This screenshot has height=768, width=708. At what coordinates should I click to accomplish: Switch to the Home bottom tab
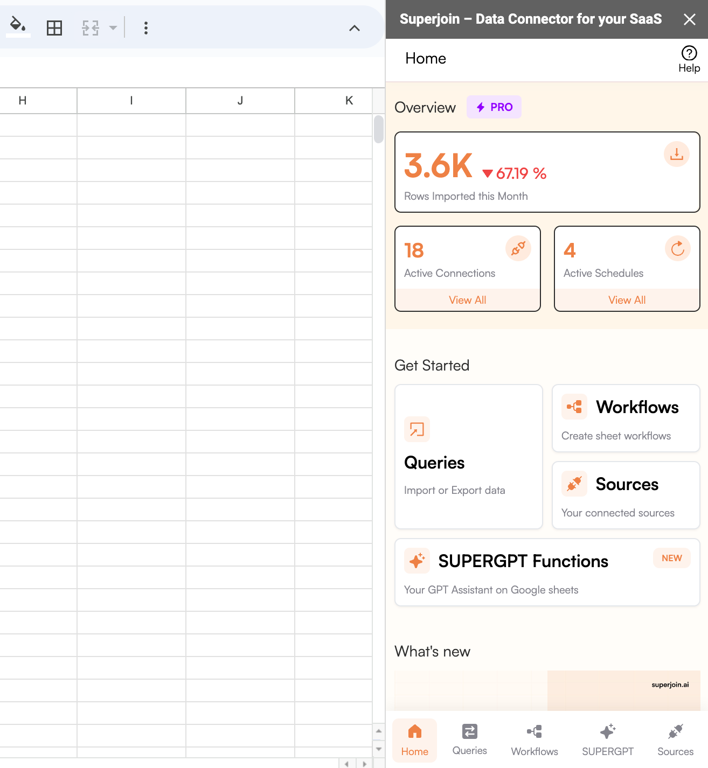pos(414,741)
